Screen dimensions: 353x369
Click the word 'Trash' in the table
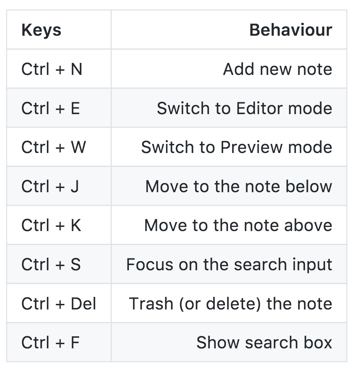[x=151, y=303]
